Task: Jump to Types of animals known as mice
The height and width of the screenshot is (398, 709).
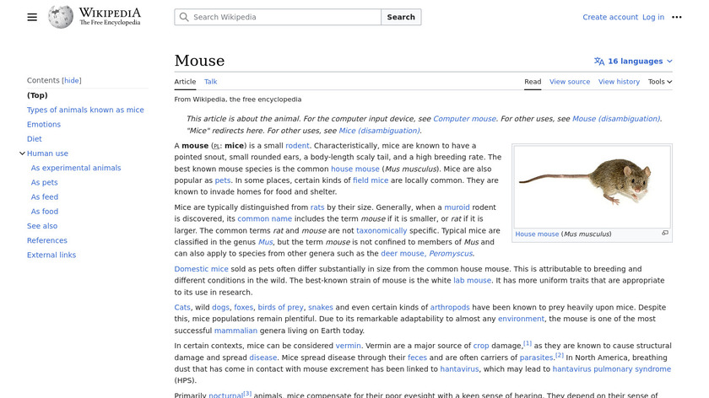Action: coord(85,110)
